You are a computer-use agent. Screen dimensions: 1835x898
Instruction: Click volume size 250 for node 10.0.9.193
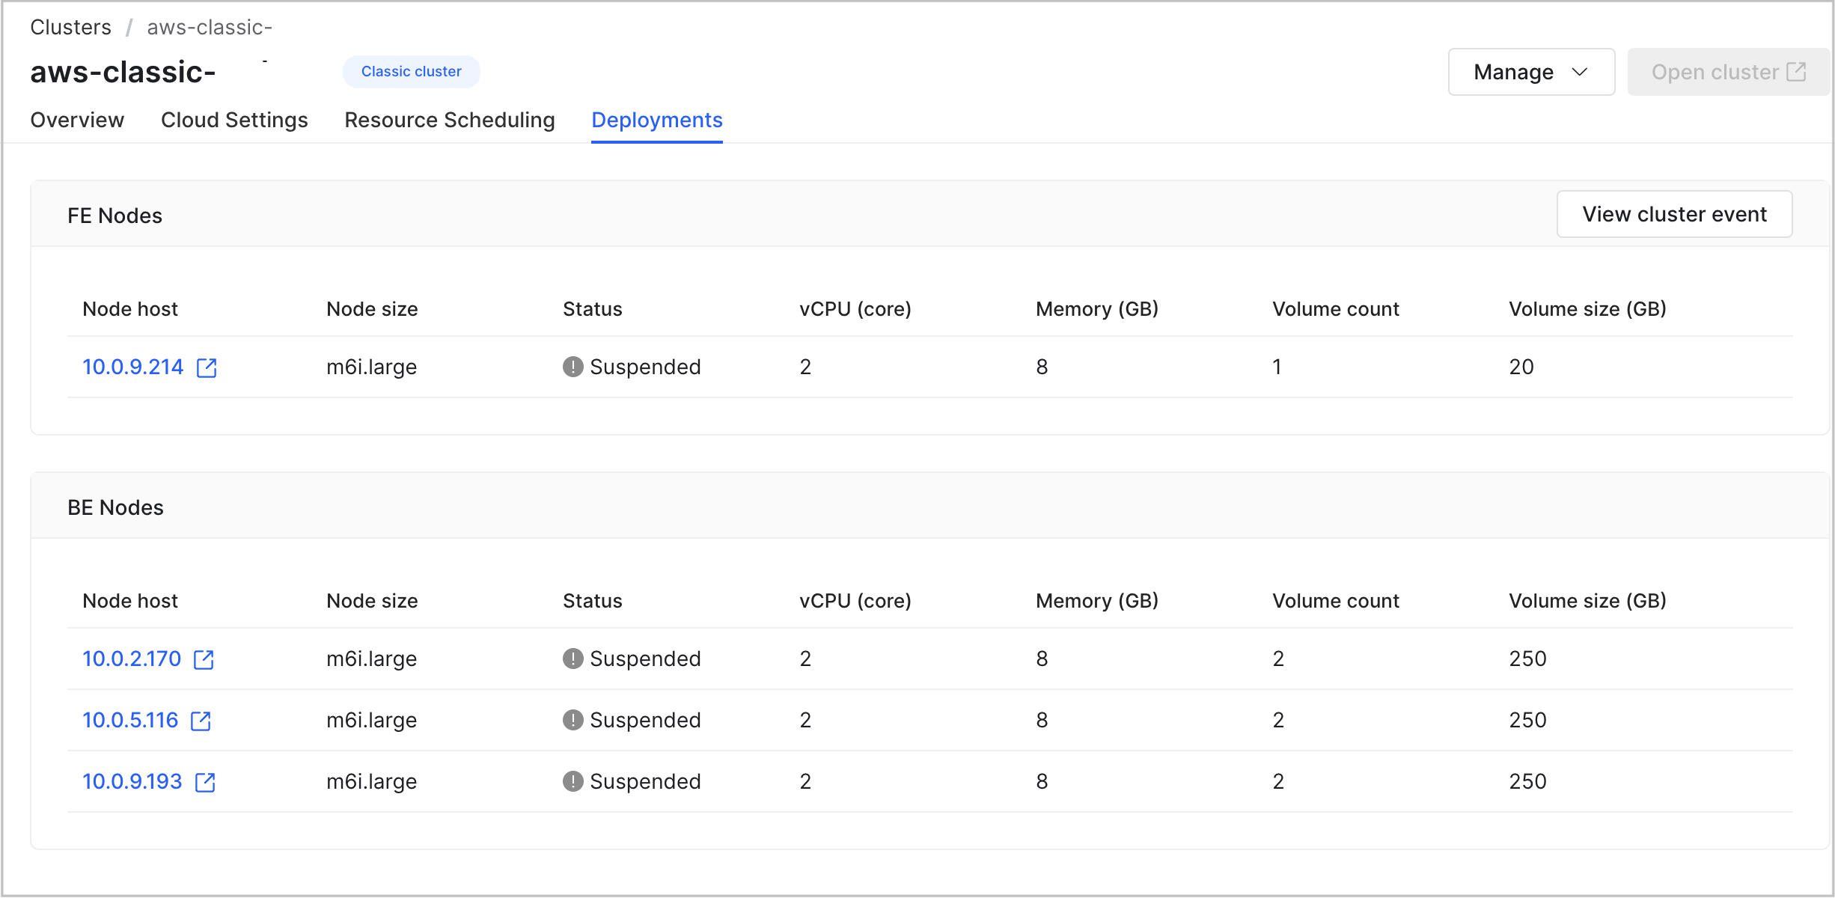(1527, 781)
